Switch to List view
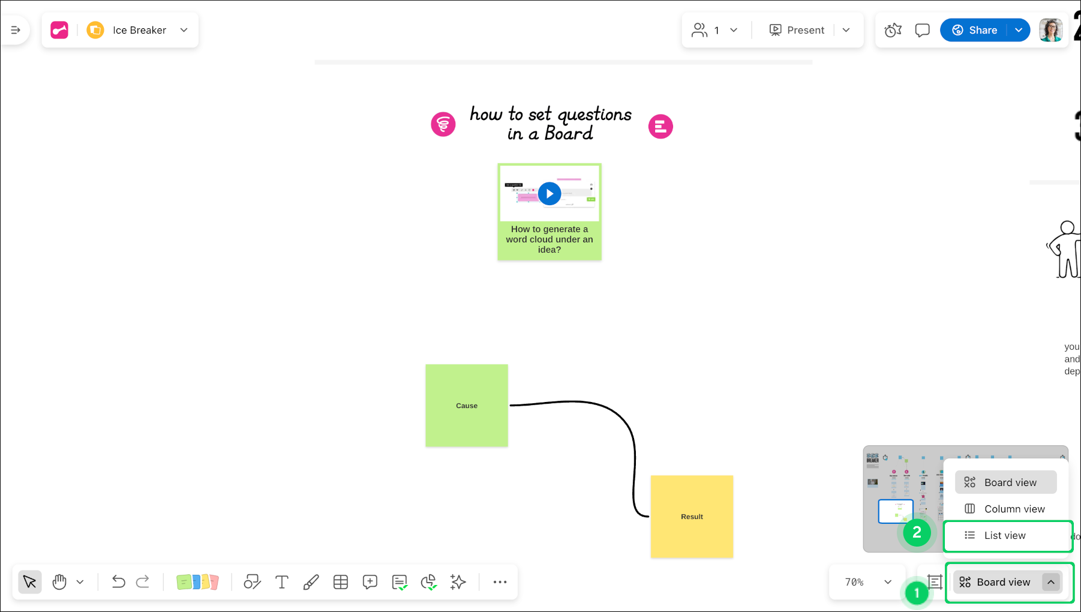Viewport: 1081px width, 612px height. [1005, 535]
